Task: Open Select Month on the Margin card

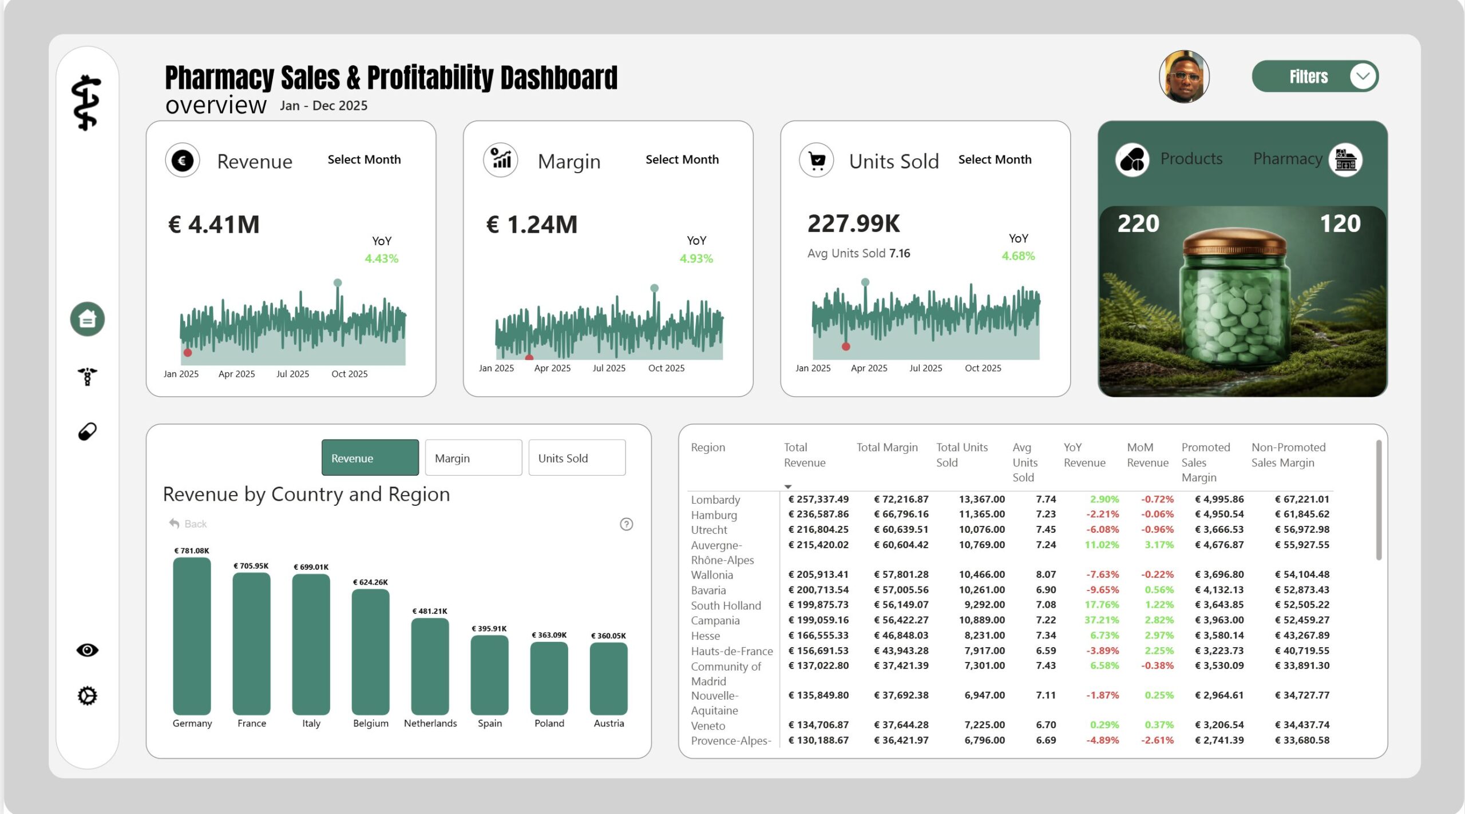Action: [x=683, y=159]
